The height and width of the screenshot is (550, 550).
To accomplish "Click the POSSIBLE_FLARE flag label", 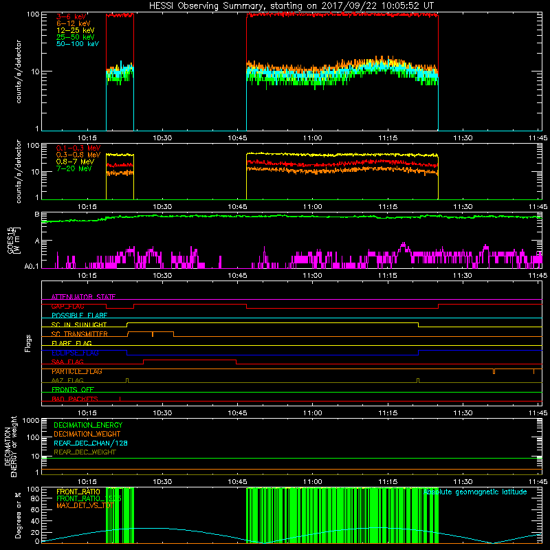I will (x=79, y=316).
